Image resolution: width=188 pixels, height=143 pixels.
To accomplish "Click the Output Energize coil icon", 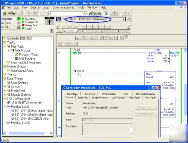I will (x=96, y=27).
